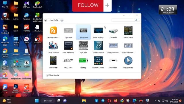The height and width of the screenshot is (104, 184).
Task: Open the gadget search options dropdown arrow
Action: [x=139, y=20]
